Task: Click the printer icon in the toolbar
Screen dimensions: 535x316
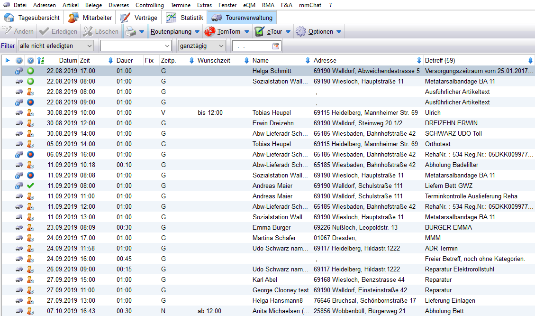Action: point(130,32)
